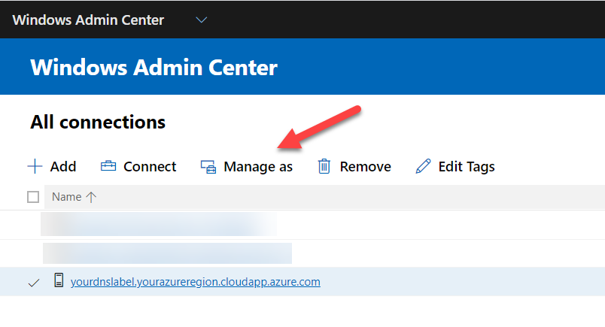Open the Windows Admin Center top menu title
605x327 pixels.
tap(88, 20)
